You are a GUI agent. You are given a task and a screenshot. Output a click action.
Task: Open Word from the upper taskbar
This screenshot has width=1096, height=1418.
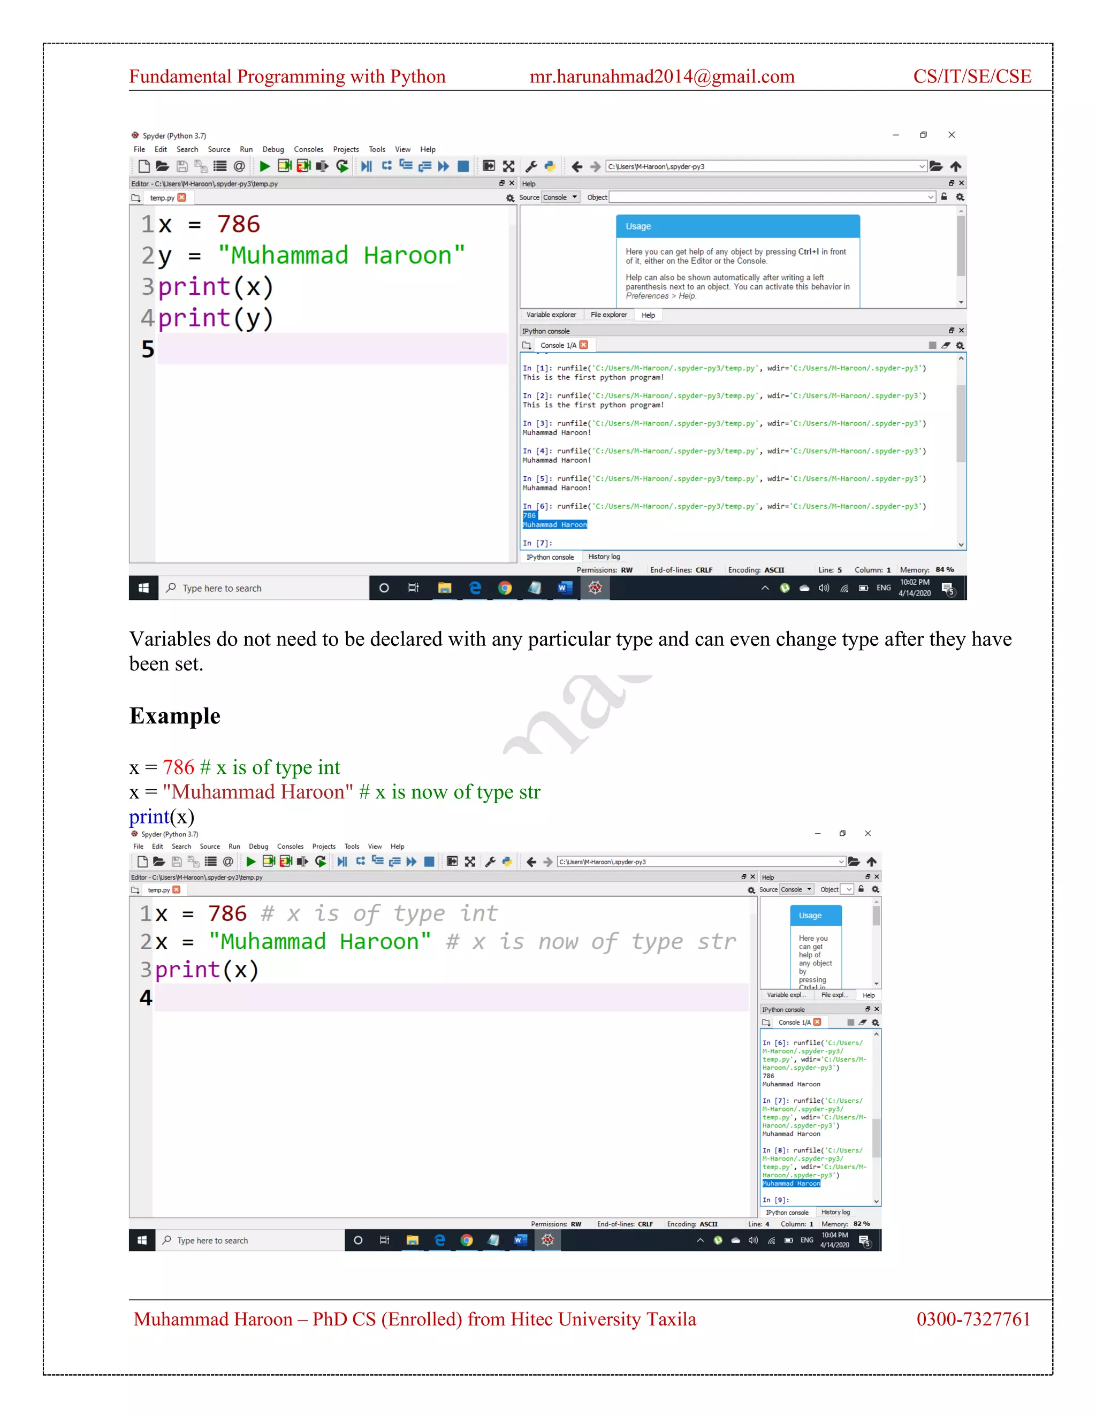pos(564,588)
